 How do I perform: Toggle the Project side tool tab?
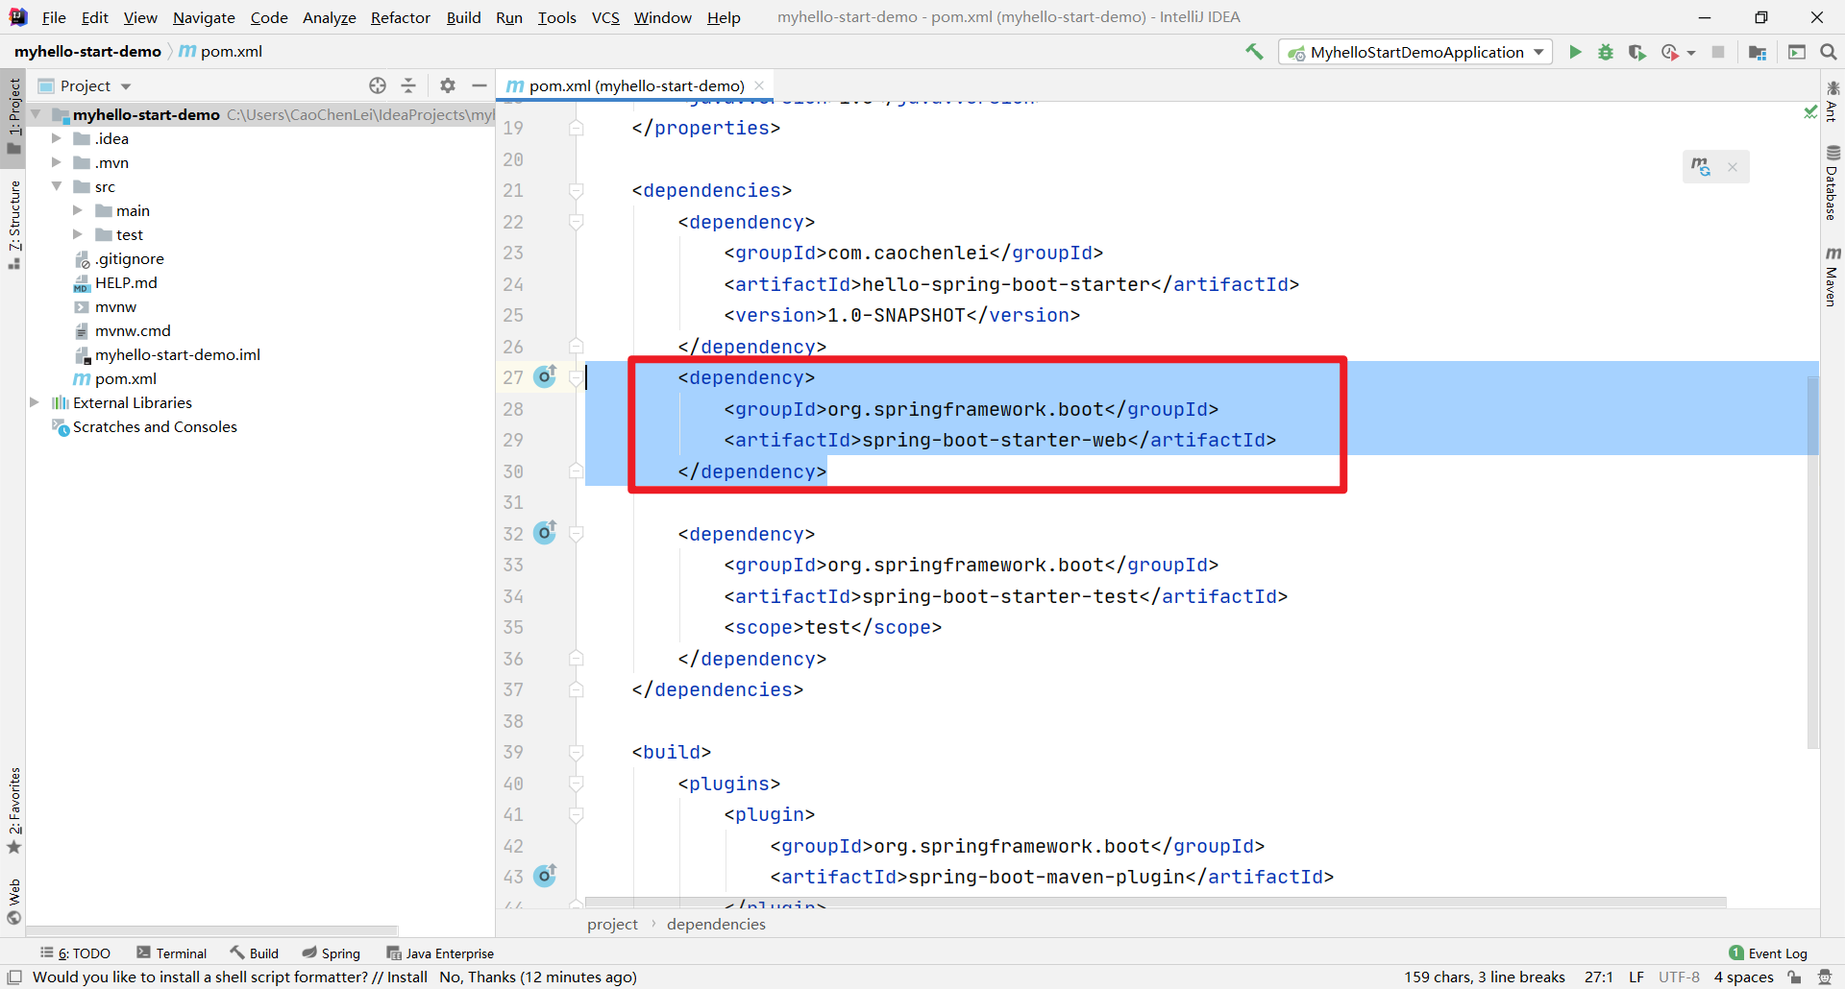click(13, 116)
